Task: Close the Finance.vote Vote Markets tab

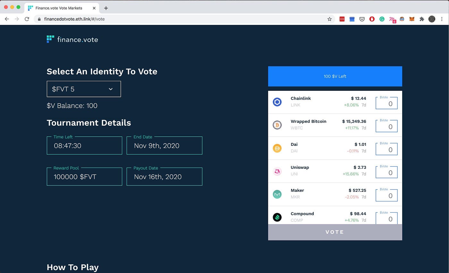Action: [94, 8]
